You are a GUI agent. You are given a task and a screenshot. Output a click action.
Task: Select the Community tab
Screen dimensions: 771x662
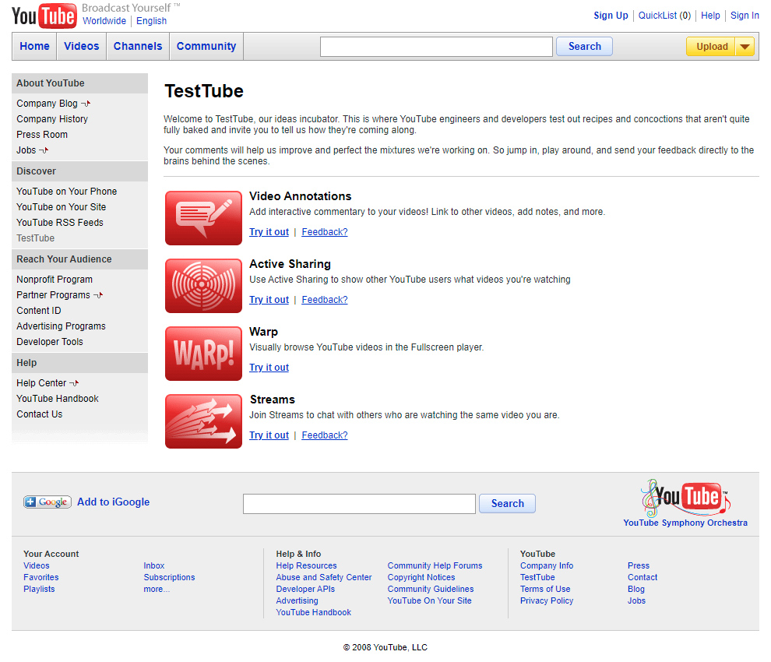pyautogui.click(x=206, y=46)
